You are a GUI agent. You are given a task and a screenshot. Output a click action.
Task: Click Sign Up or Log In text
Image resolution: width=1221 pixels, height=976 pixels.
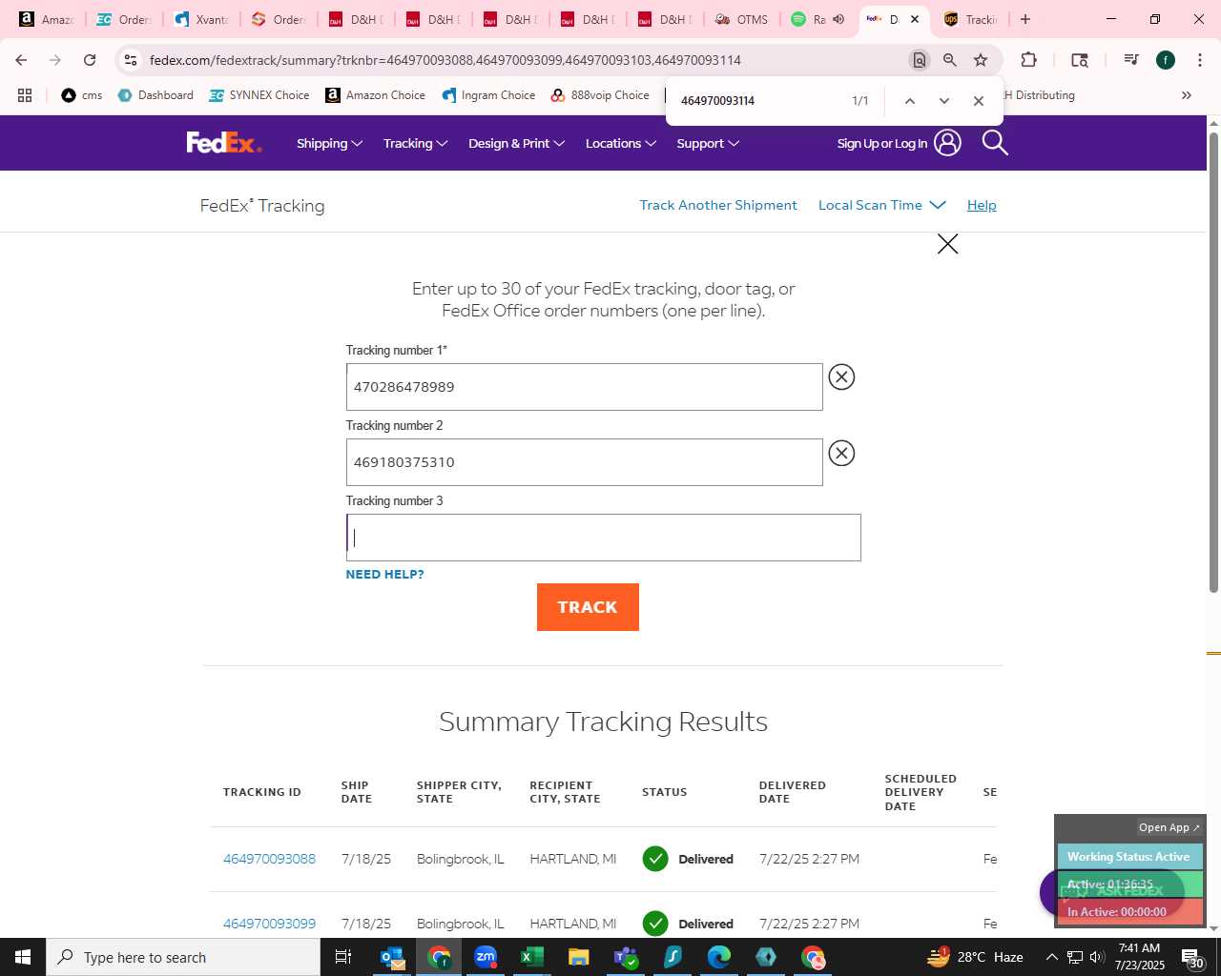click(882, 144)
